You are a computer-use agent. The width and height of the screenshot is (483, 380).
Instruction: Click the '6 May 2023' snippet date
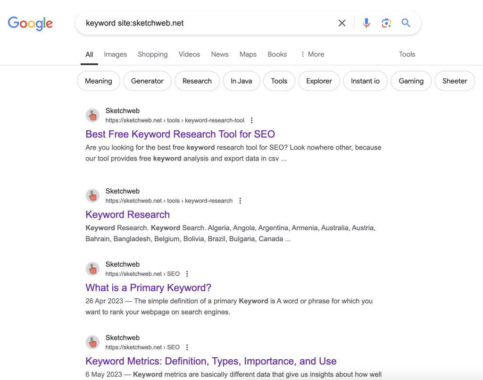click(x=103, y=374)
